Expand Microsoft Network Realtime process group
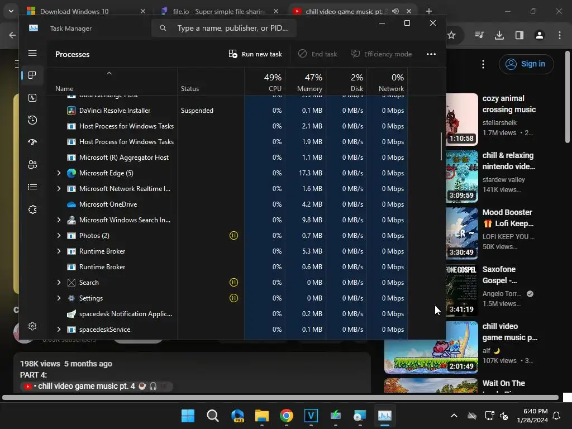The height and width of the screenshot is (429, 572). (59, 189)
